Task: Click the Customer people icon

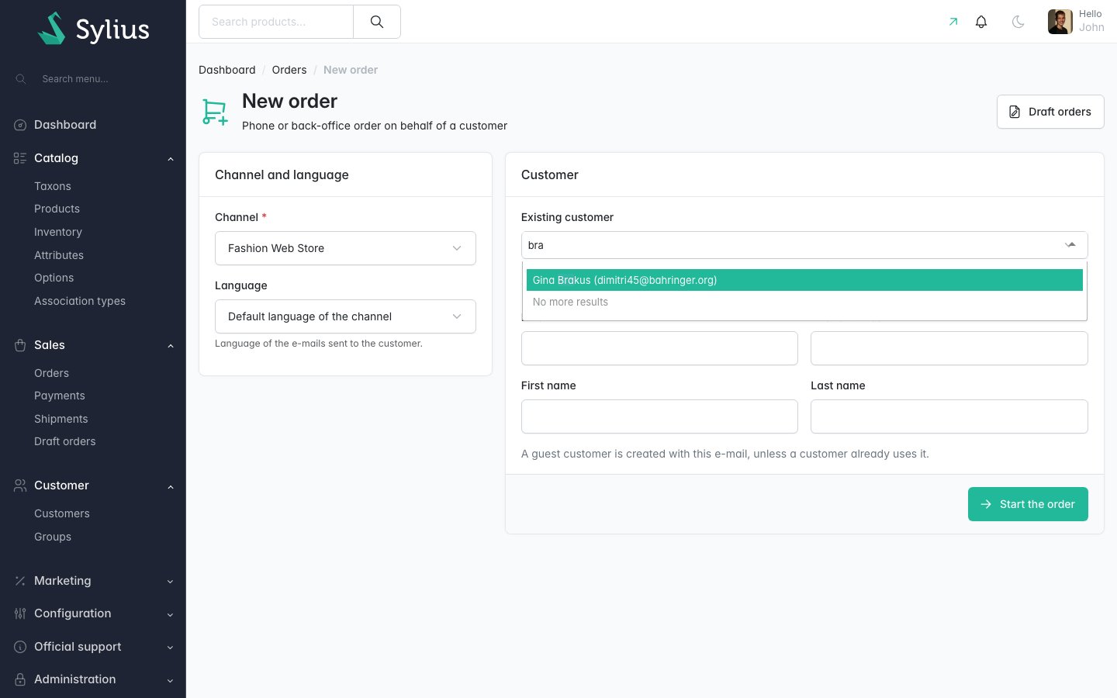Action: click(20, 485)
